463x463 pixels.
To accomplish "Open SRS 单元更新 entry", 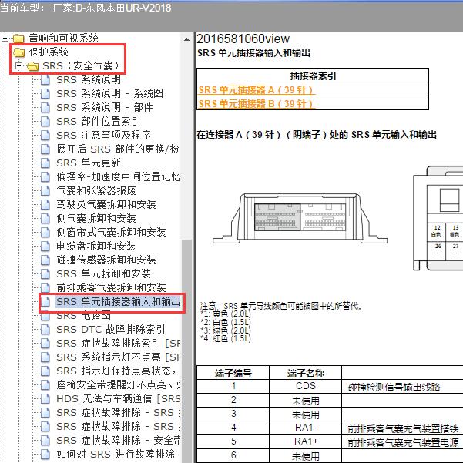I will coord(89,163).
